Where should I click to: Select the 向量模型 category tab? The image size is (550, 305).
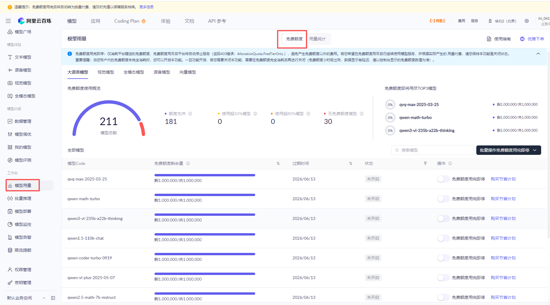(x=188, y=72)
